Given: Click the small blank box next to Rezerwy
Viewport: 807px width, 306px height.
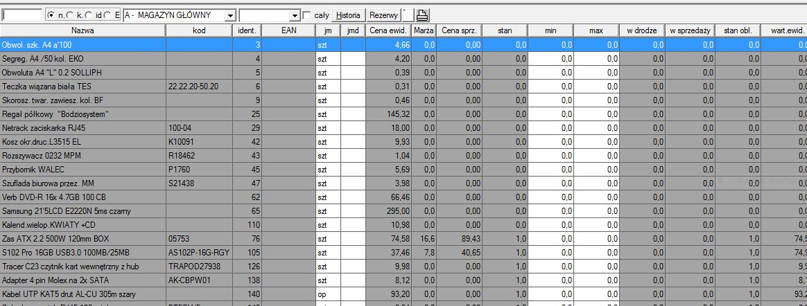Looking at the screenshot, I should pos(407,15).
